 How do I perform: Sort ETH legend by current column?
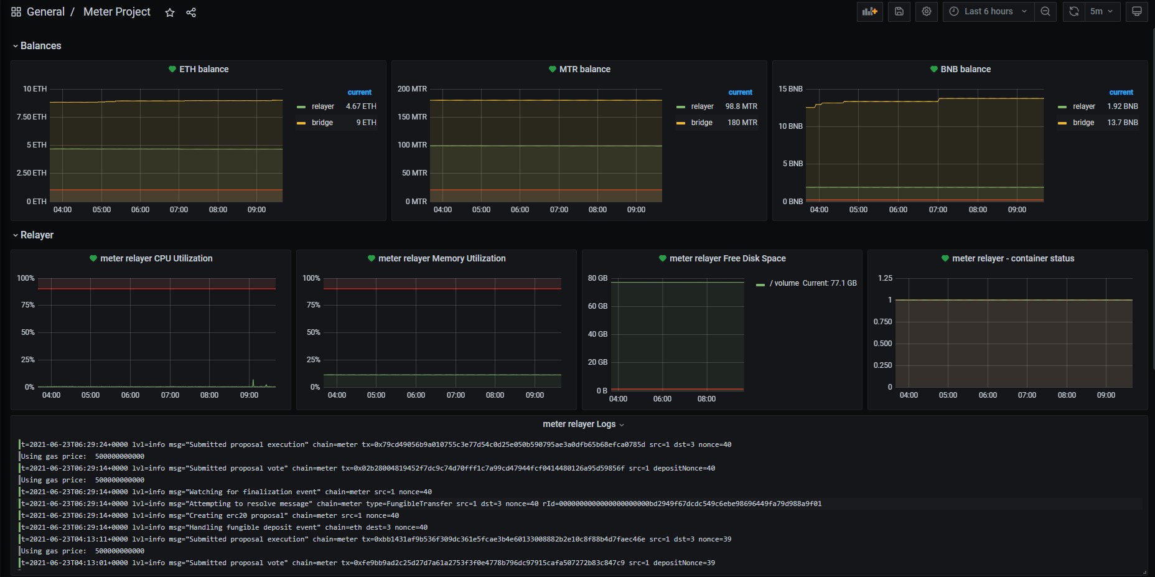(360, 92)
